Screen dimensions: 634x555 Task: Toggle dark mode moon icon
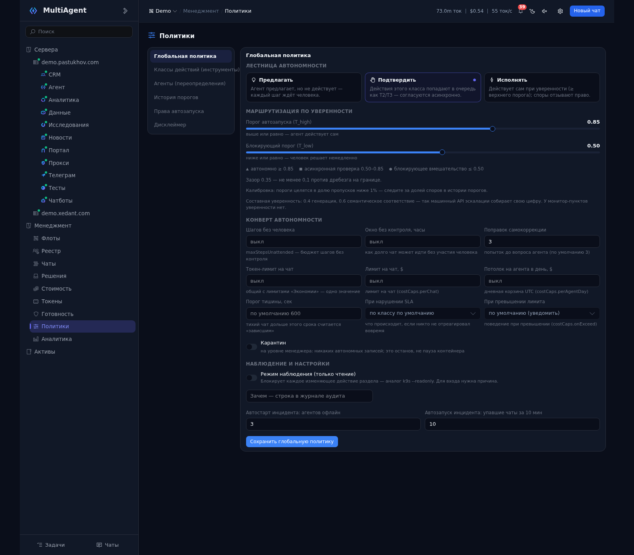(533, 11)
